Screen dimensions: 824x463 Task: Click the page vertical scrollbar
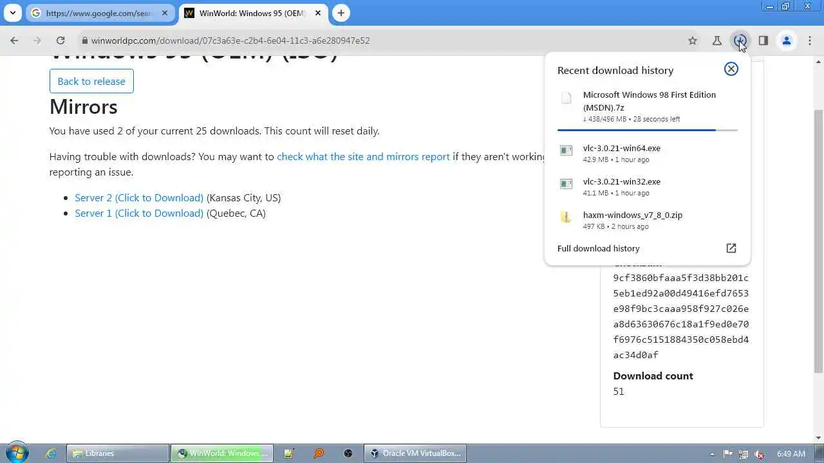click(818, 241)
